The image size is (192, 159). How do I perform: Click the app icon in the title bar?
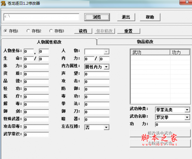point(3,3)
